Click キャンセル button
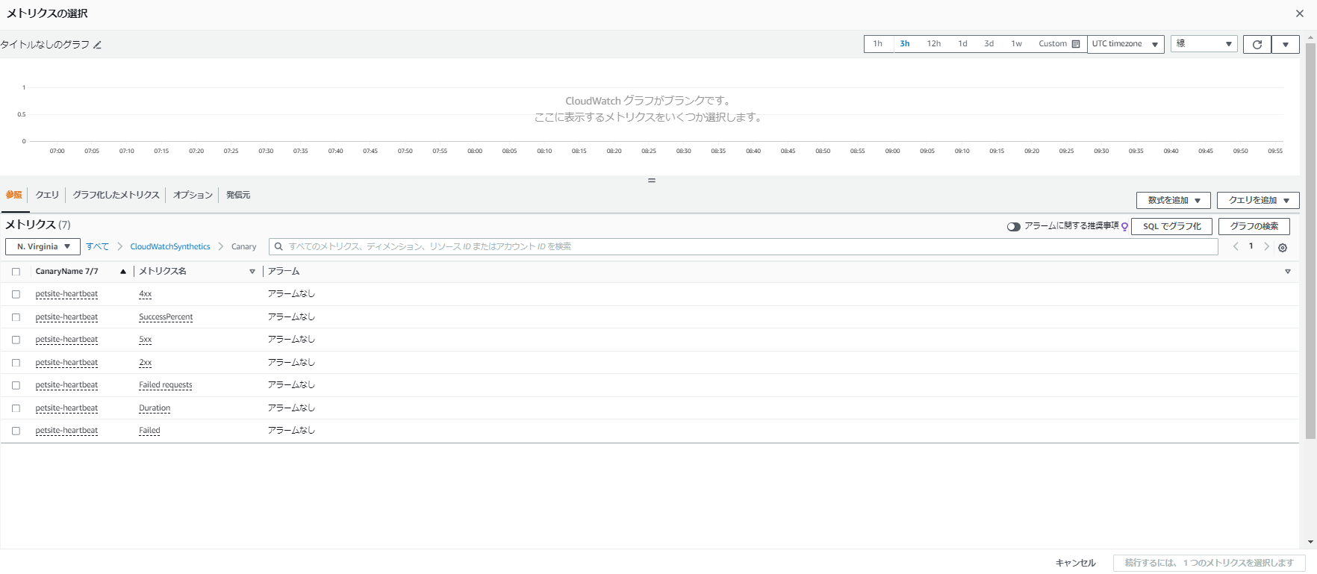This screenshot has width=1317, height=574. [1076, 563]
